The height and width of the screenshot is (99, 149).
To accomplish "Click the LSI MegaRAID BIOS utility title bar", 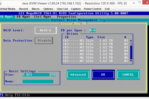I will [x=73, y=13].
